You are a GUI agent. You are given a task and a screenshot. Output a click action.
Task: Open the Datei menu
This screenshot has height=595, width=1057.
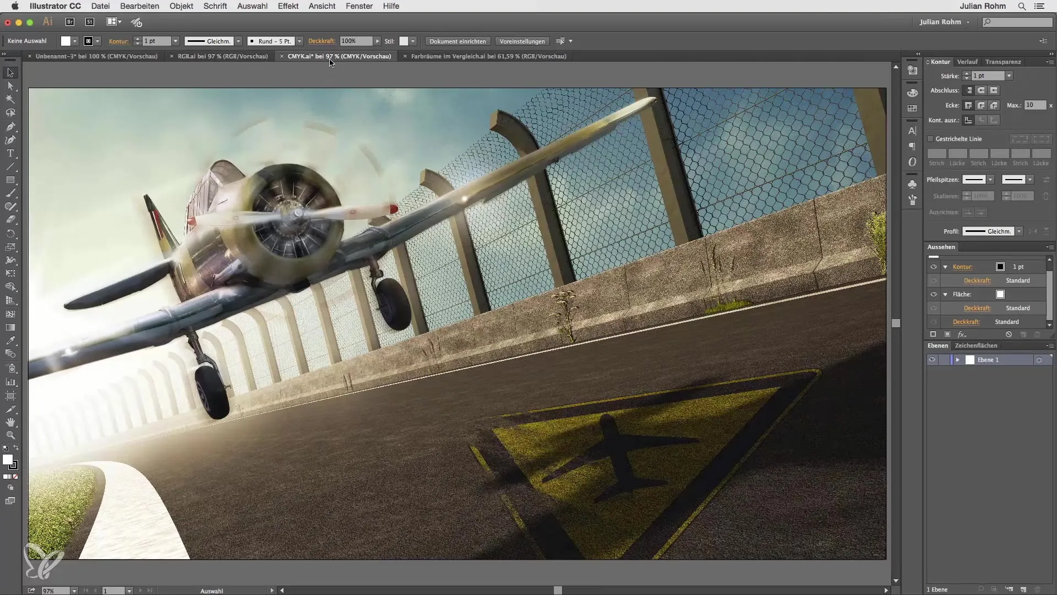pyautogui.click(x=100, y=6)
